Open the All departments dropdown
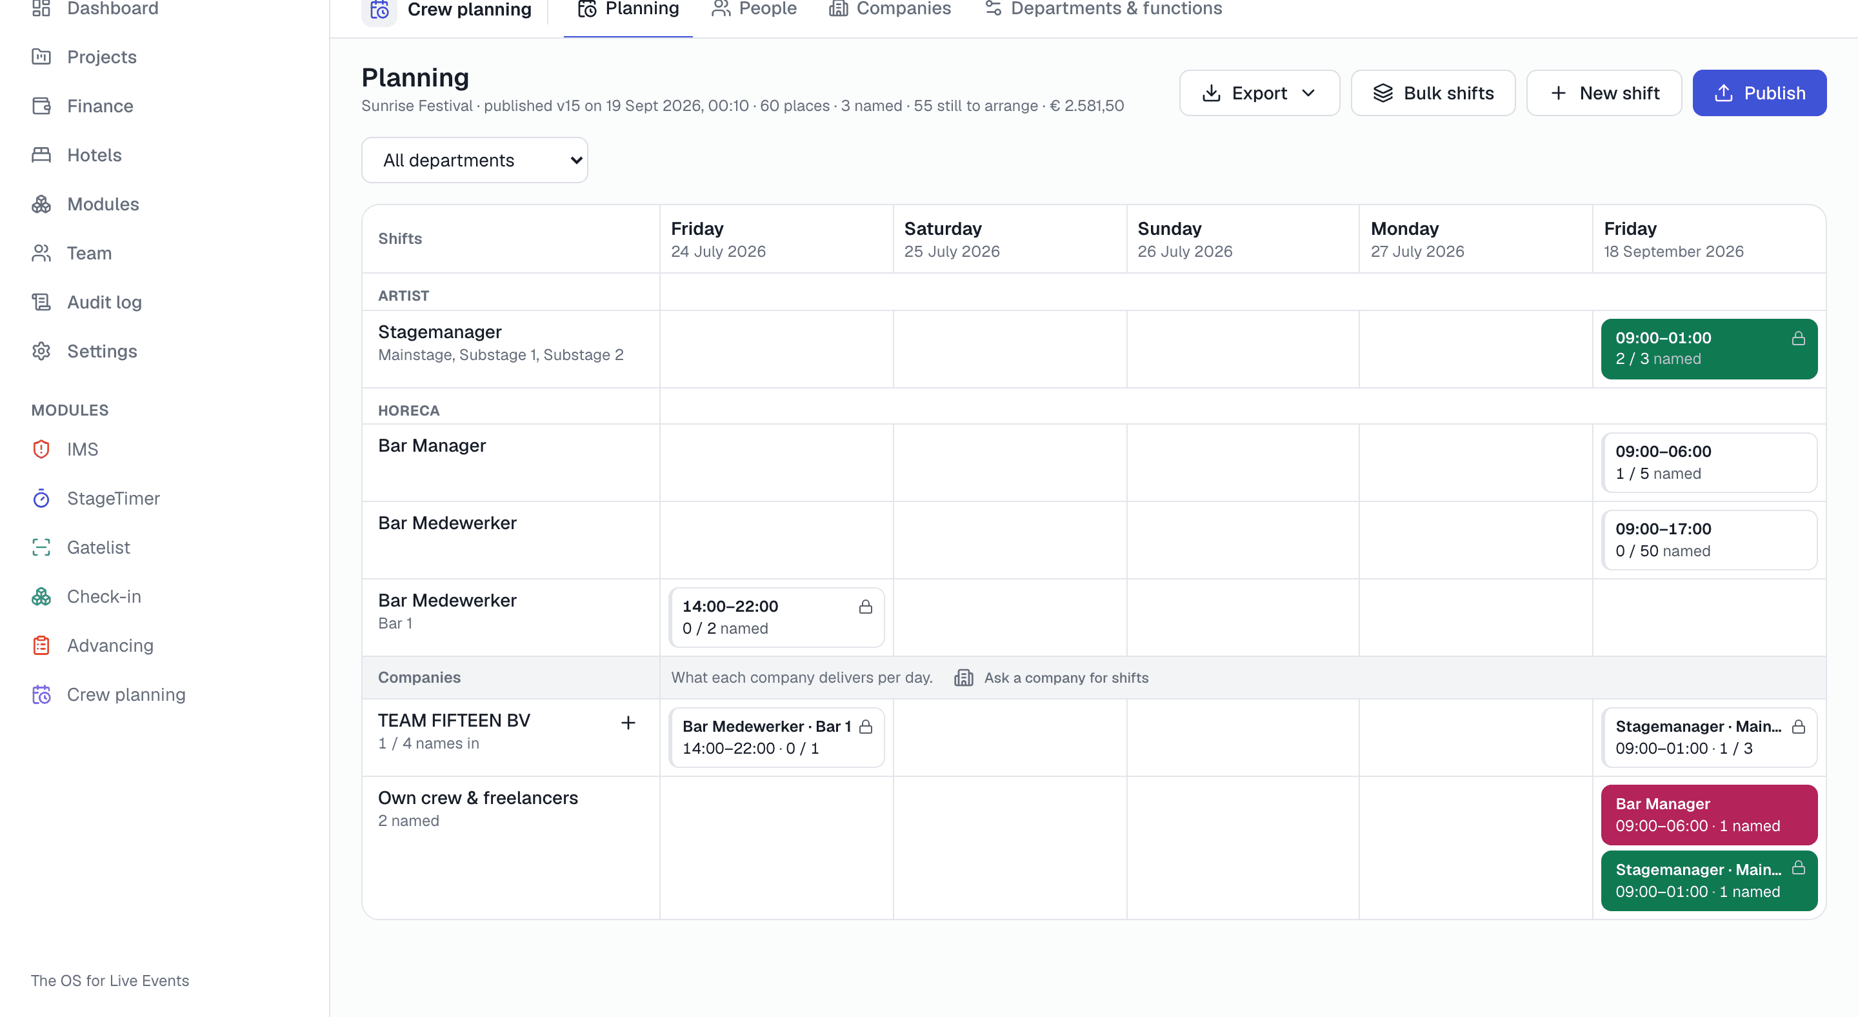This screenshot has height=1017, width=1858. (475, 160)
